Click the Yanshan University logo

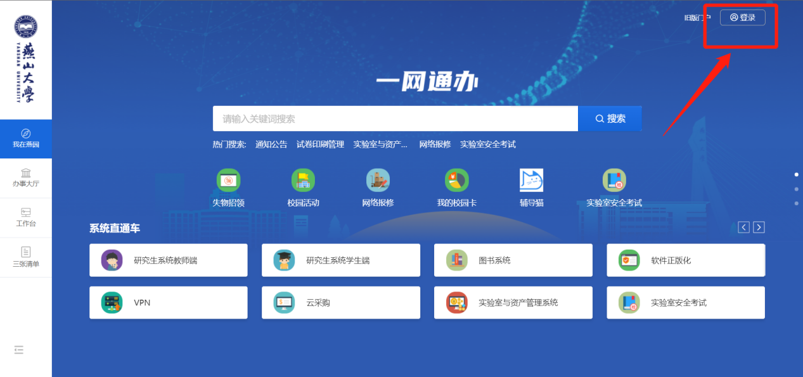point(26,60)
